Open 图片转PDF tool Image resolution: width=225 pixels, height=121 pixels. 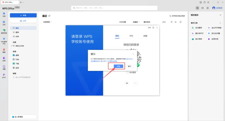[x=198, y=33]
